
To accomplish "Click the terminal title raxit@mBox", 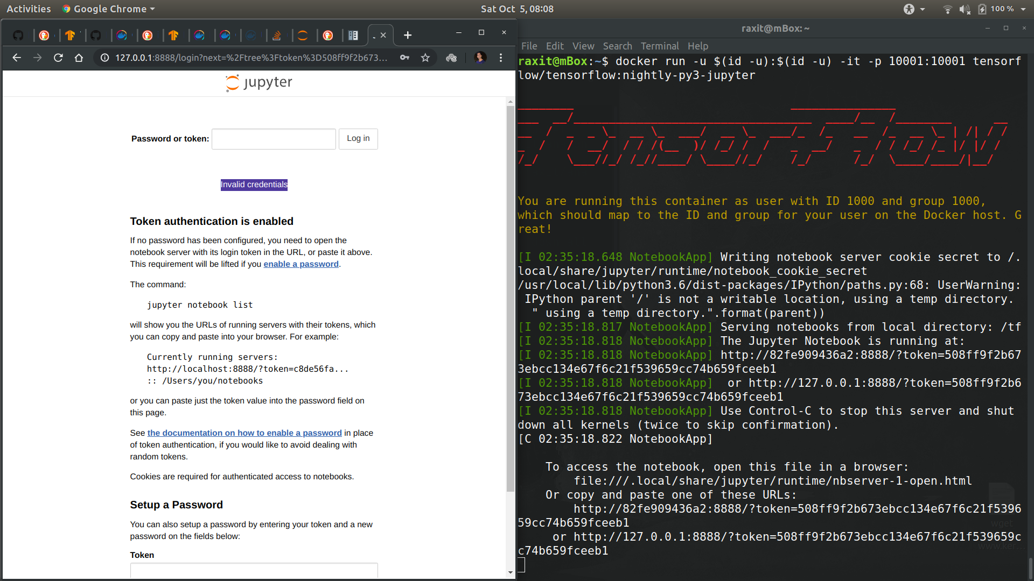I will (775, 29).
